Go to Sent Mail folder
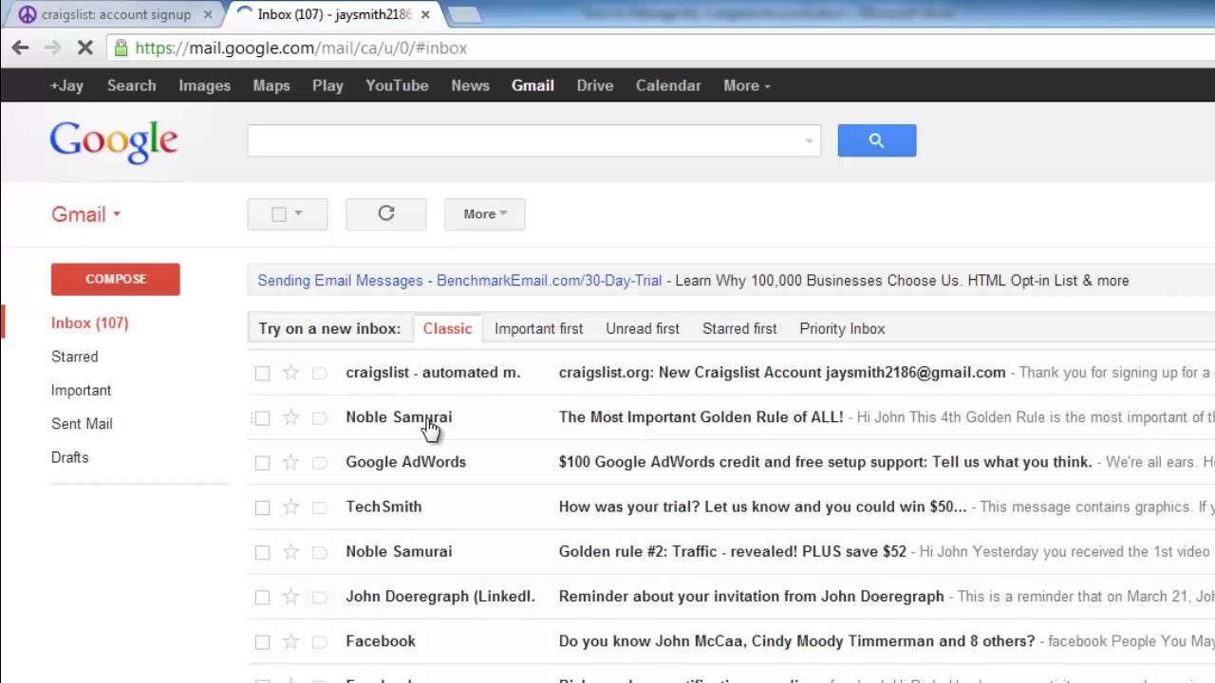This screenshot has width=1215, height=683. click(82, 424)
